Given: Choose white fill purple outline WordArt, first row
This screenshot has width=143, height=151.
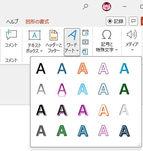Looking at the screenshot, I should pos(103,68).
